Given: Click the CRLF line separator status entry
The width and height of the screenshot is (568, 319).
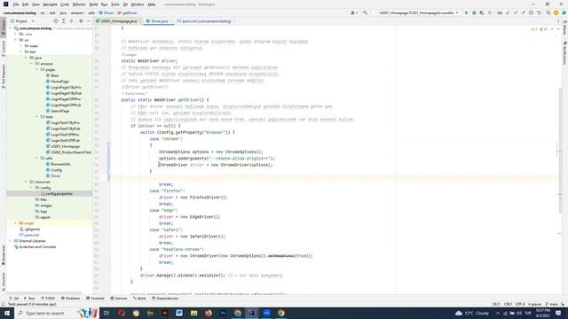Looking at the screenshot, I should 508,304.
